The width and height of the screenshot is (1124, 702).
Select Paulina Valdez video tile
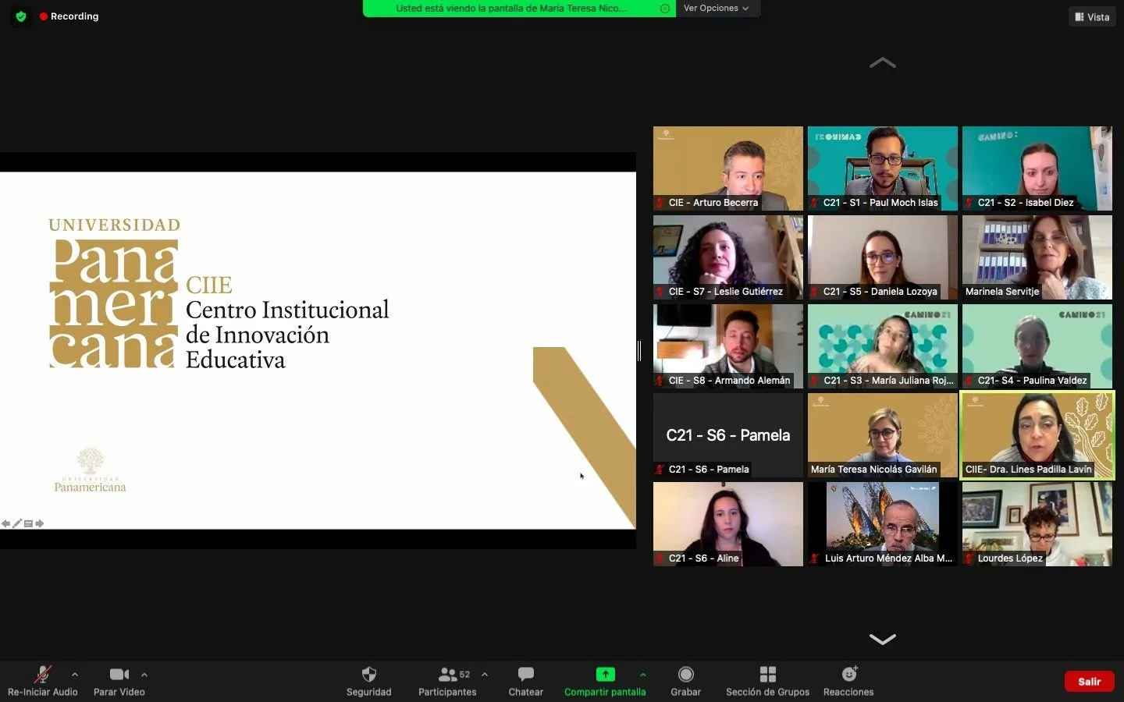point(1037,346)
